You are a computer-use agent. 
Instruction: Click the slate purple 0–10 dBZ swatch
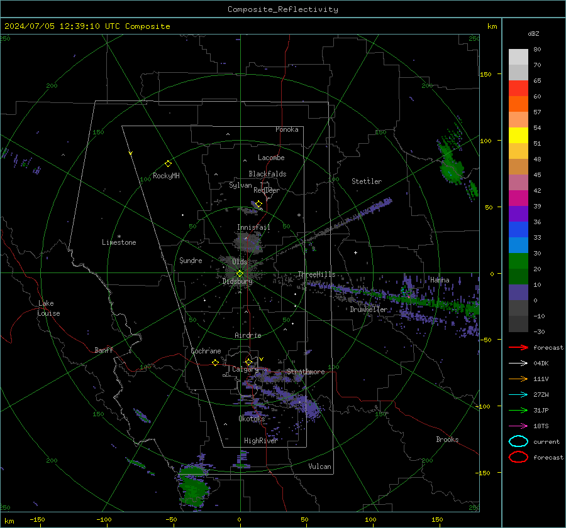click(x=518, y=293)
